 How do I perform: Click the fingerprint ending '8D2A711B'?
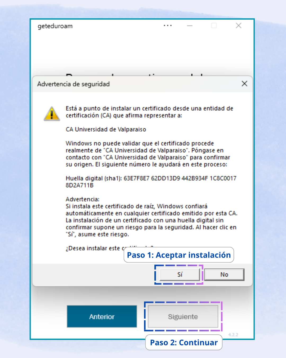80,185
